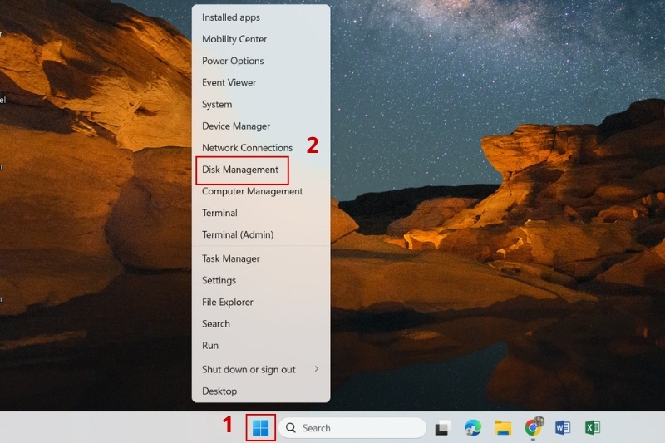Launch Microsoft Edge from the taskbar
Screen dimensions: 665x443
[473, 428]
